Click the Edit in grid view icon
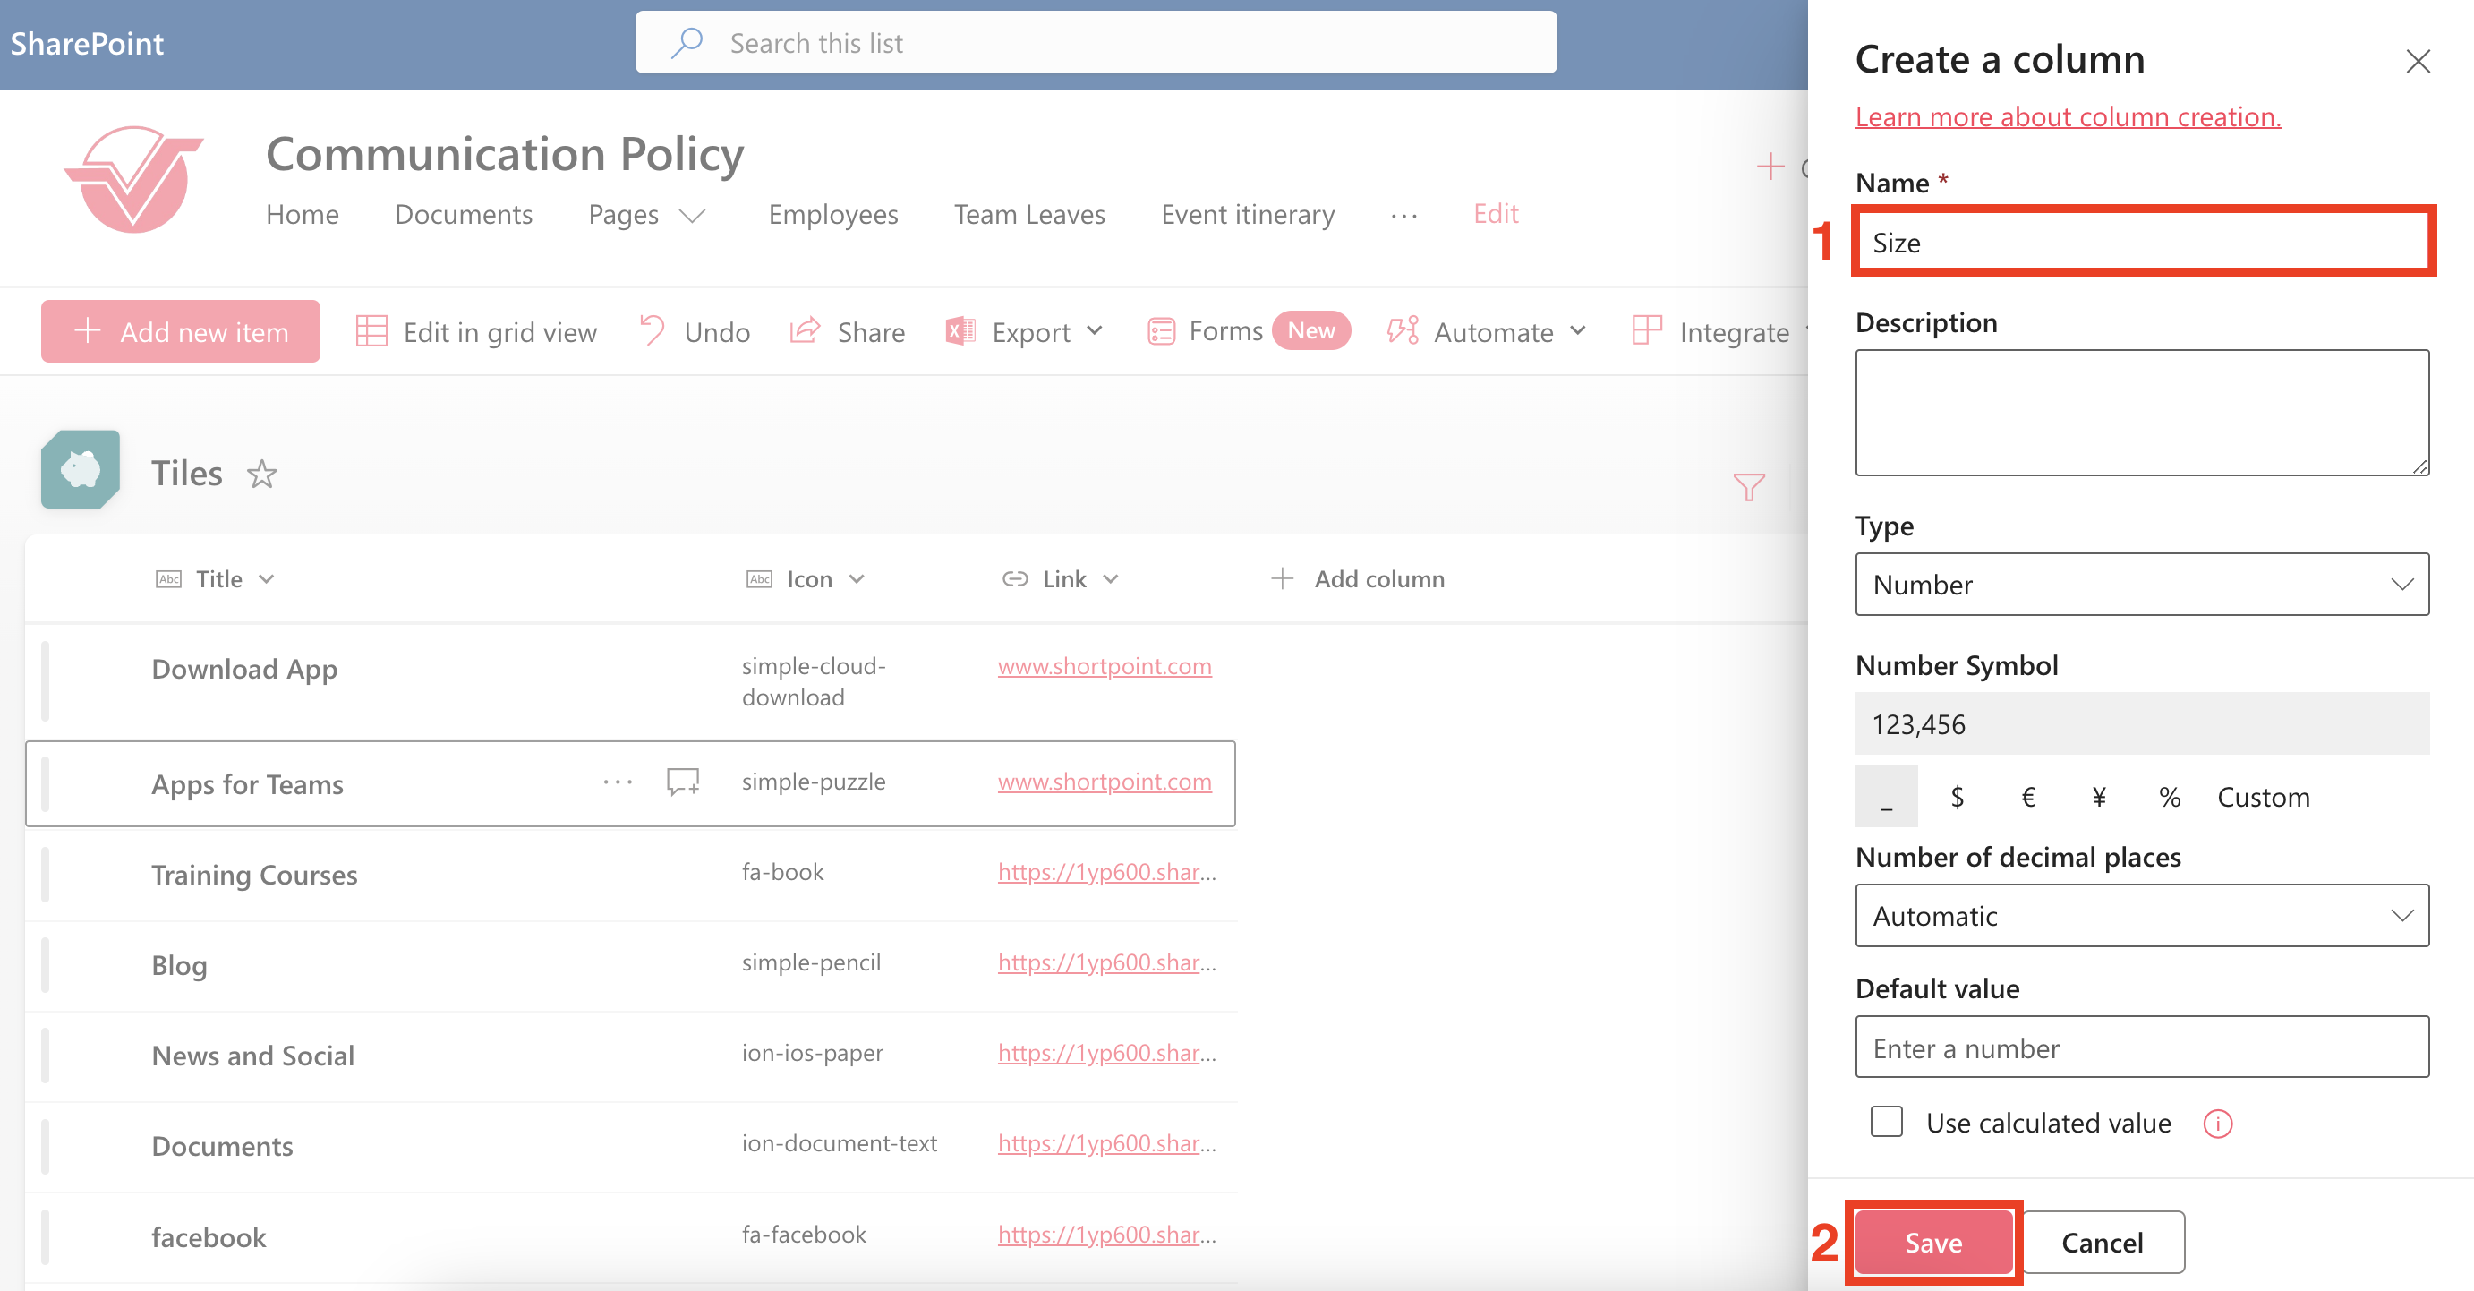 371,331
